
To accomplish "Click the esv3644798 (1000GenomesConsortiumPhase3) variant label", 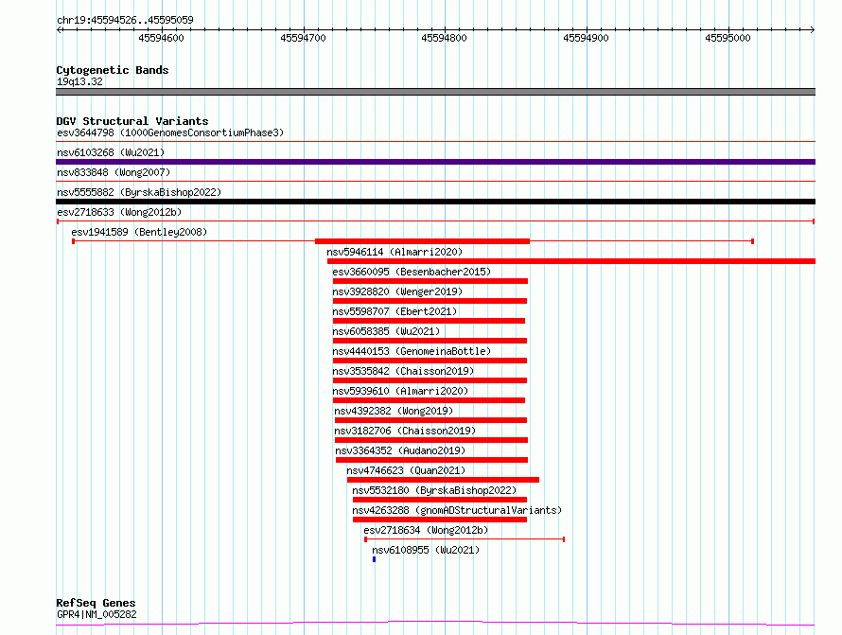I will click(x=170, y=132).
